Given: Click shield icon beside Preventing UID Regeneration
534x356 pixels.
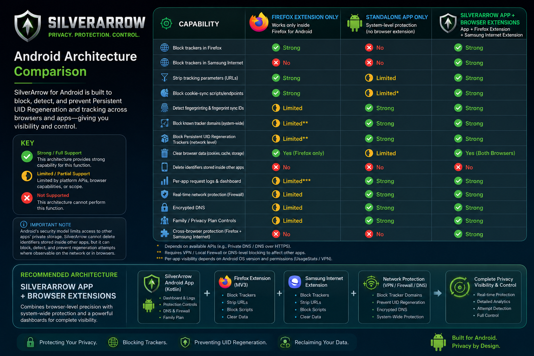Looking at the screenshot, I should (185, 342).
